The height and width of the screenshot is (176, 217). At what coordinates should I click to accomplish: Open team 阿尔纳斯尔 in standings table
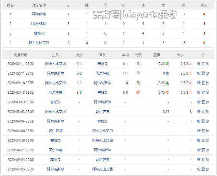click(39, 24)
